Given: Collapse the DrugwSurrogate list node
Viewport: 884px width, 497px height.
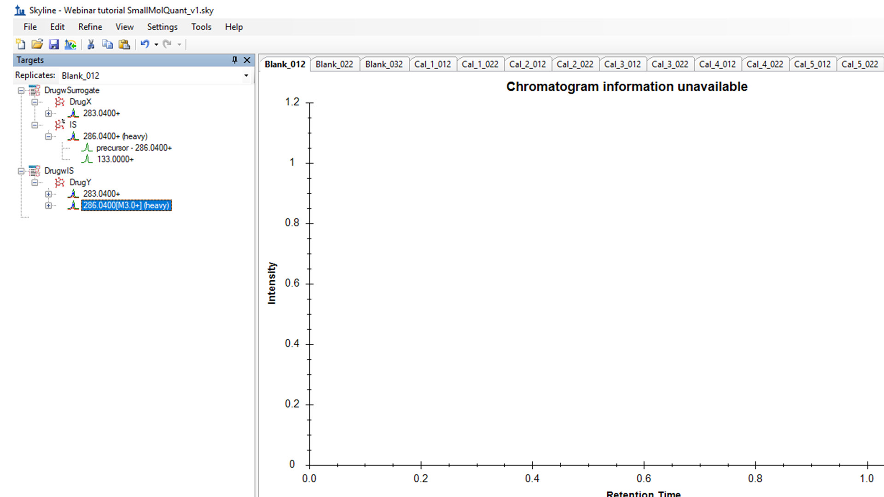Looking at the screenshot, I should click(21, 91).
